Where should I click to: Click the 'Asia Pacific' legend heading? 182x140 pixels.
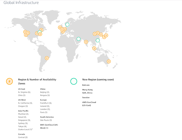(23, 111)
